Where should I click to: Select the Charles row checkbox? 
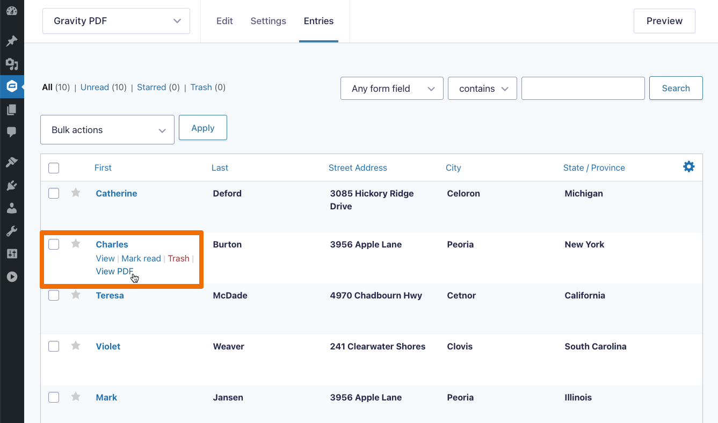(x=54, y=244)
